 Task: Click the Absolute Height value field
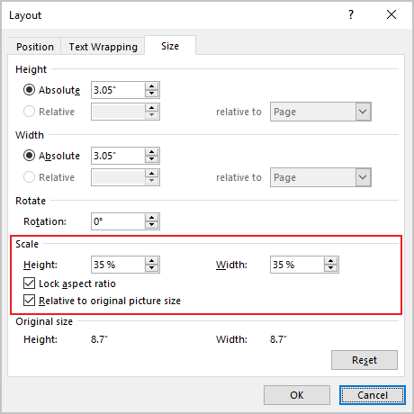tap(119, 90)
